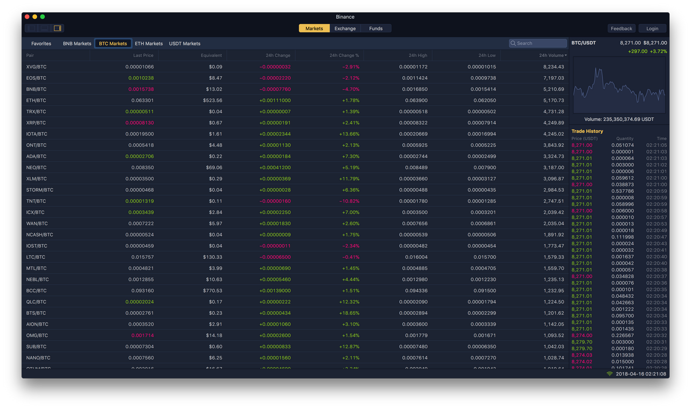Click Volume: 235,350,374.69 USDT text
This screenshot has width=691, height=409.
click(619, 119)
